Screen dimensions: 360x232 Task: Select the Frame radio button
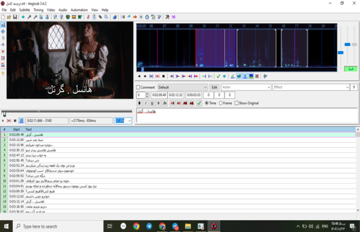[x=221, y=103]
